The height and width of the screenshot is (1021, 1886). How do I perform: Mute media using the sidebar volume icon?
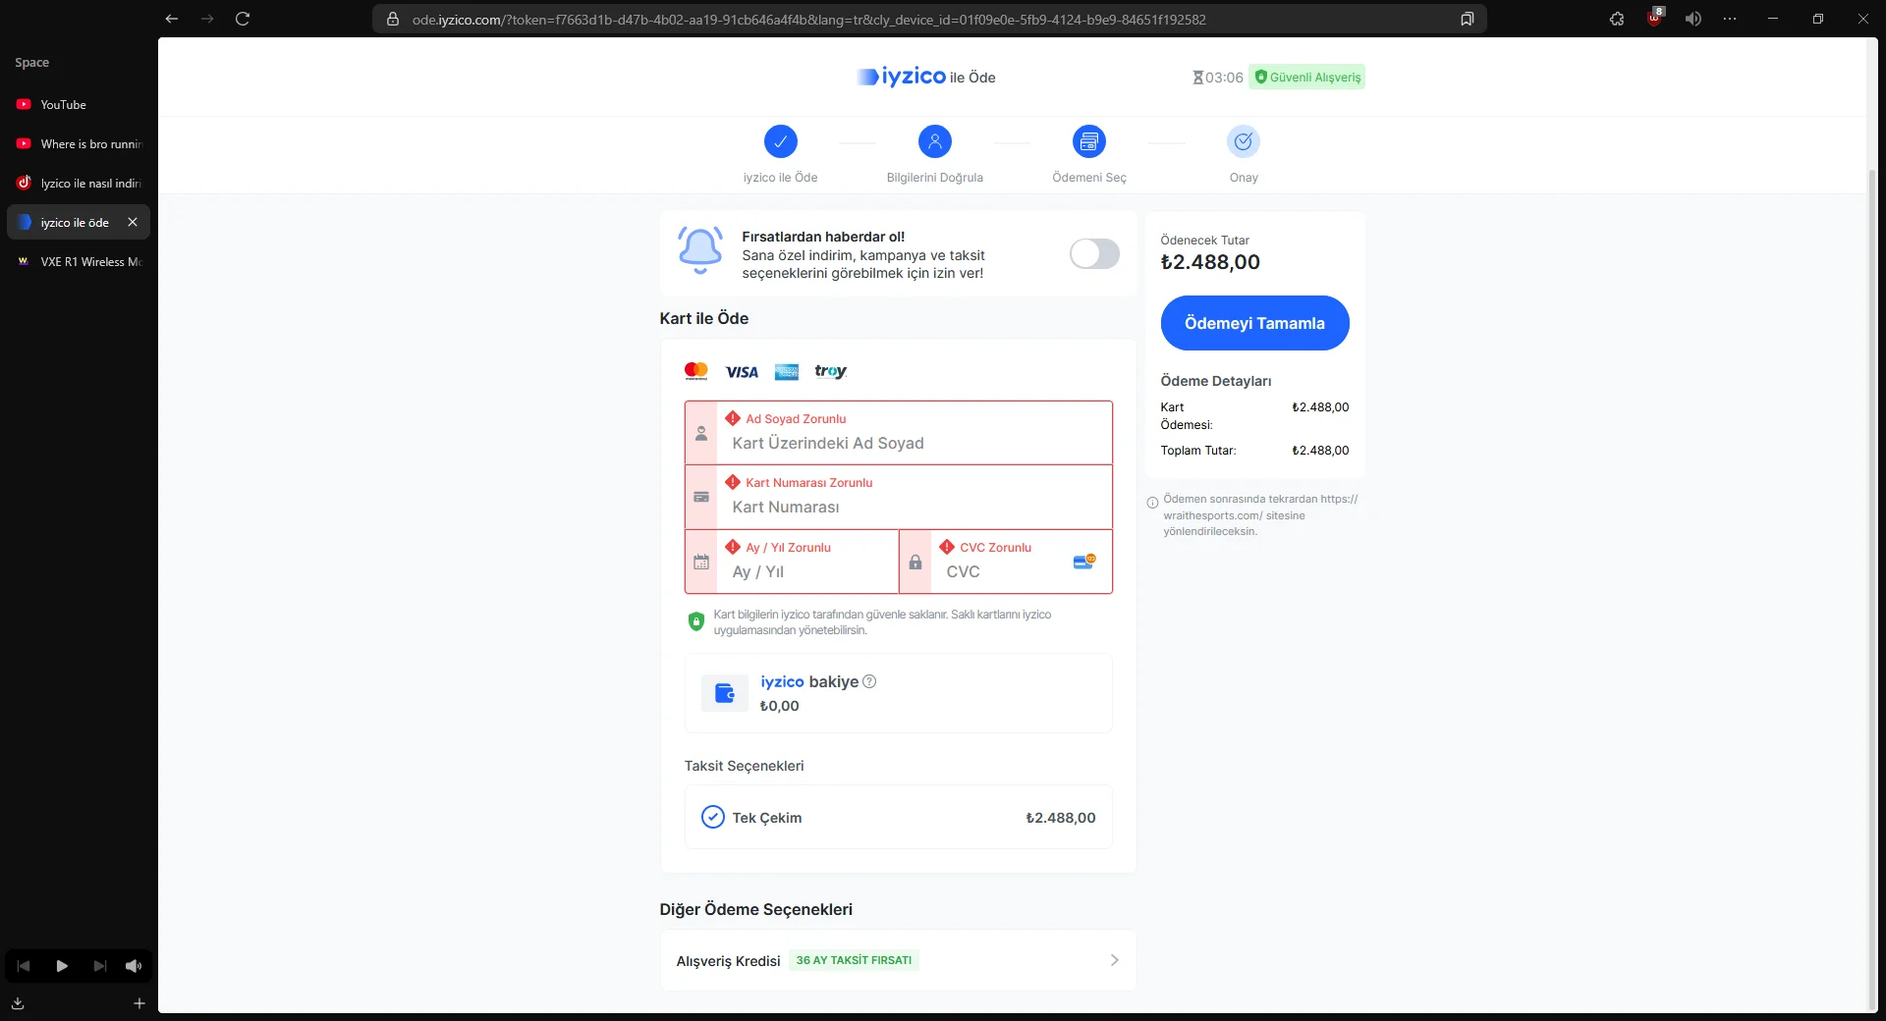[x=134, y=966]
